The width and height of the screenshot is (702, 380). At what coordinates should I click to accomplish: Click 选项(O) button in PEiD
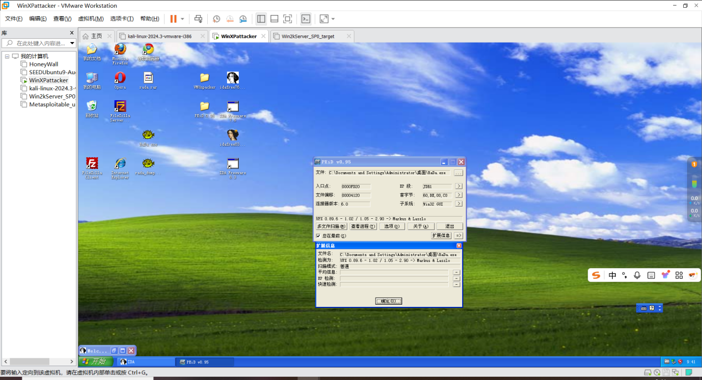click(392, 226)
